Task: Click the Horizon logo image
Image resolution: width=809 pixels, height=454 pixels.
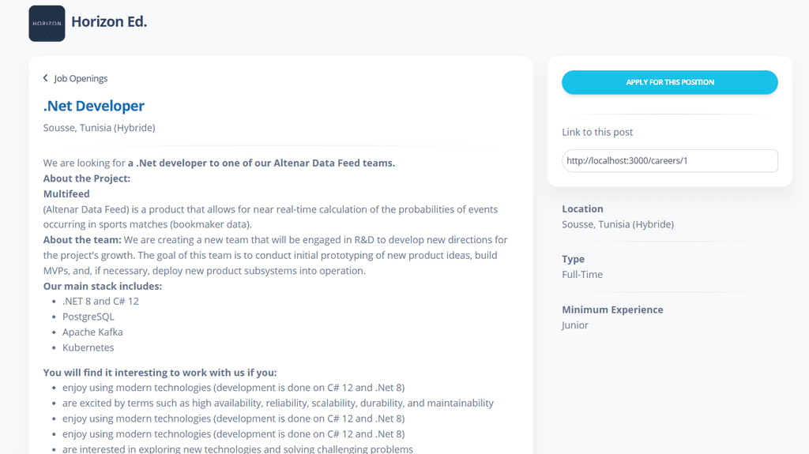Action: pyautogui.click(x=47, y=23)
